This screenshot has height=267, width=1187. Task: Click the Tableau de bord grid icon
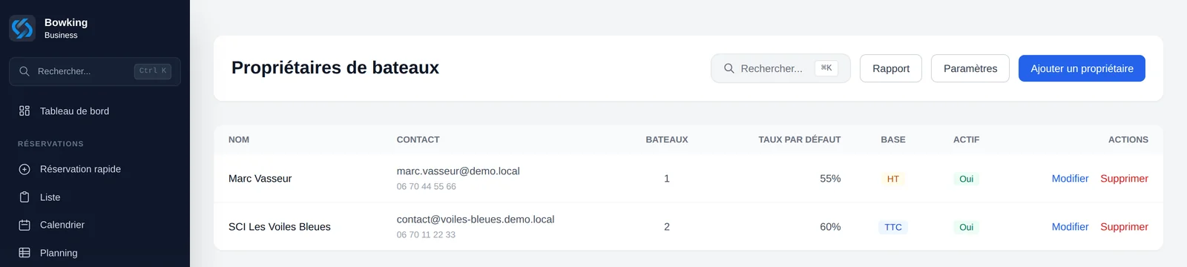(24, 111)
